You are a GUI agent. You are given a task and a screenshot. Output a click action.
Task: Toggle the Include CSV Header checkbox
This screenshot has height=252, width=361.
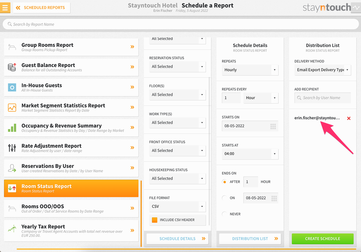coord(155,220)
